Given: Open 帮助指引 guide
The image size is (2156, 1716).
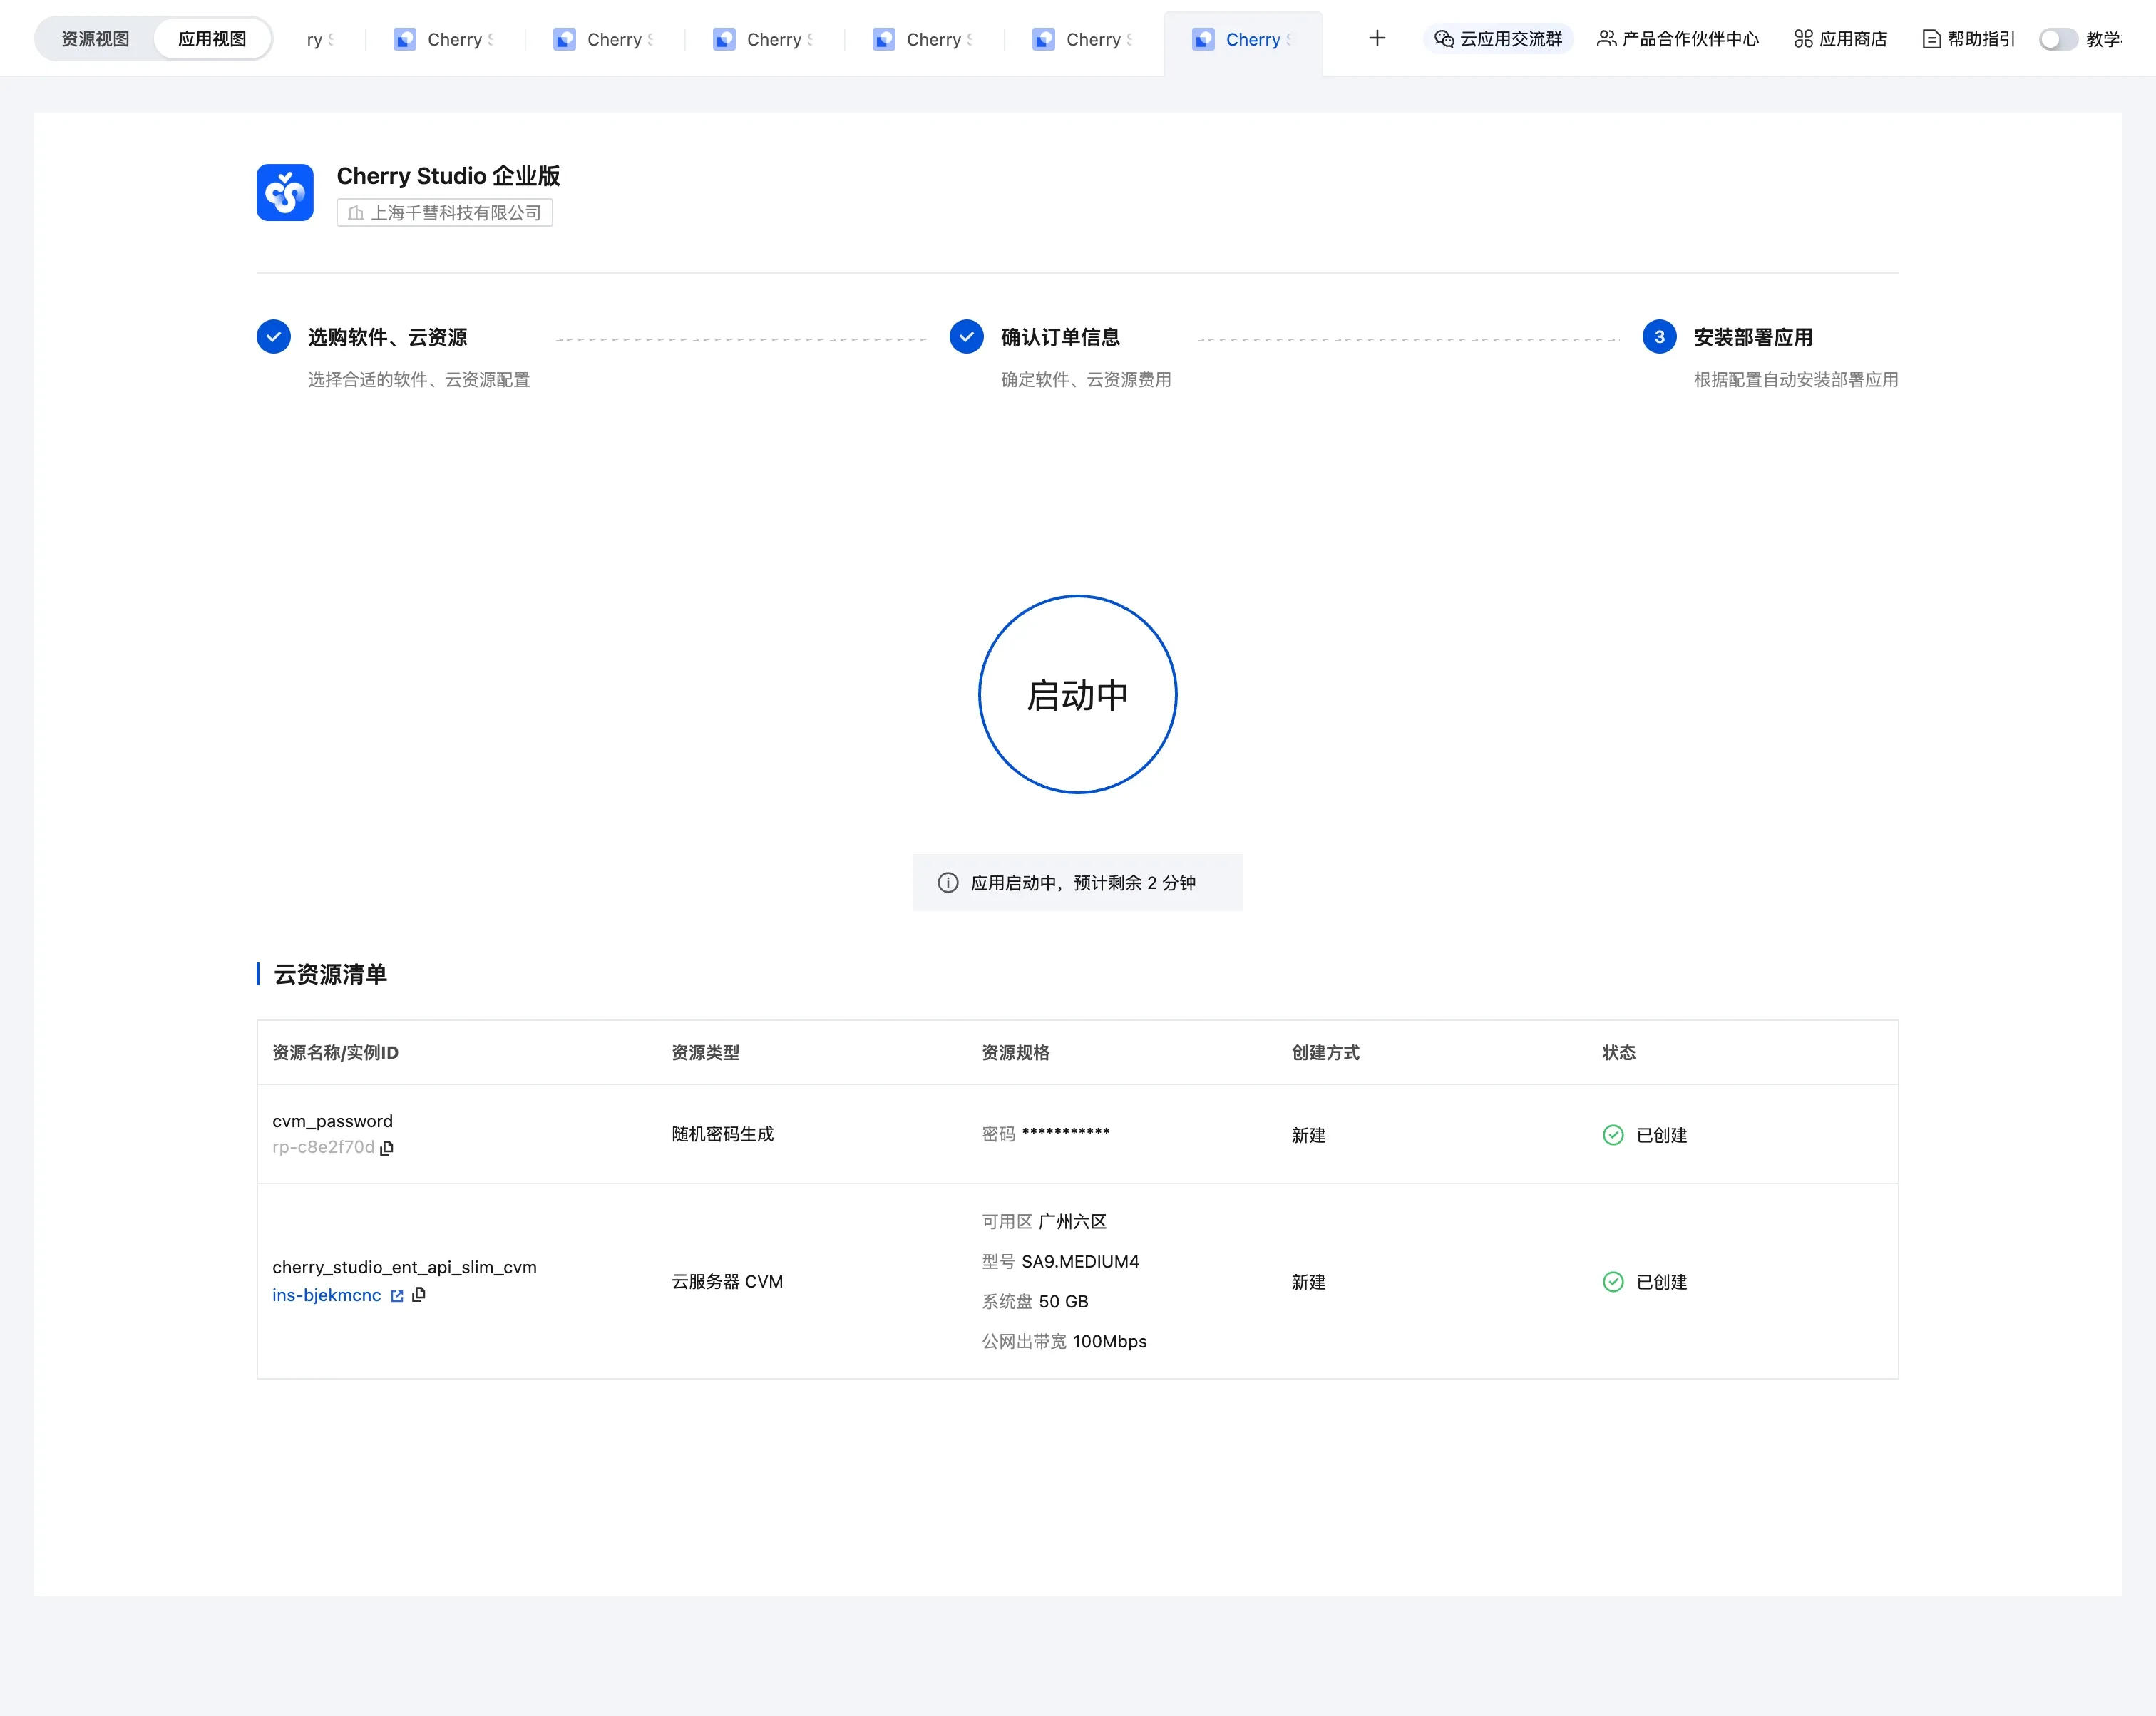Looking at the screenshot, I should tap(1968, 39).
